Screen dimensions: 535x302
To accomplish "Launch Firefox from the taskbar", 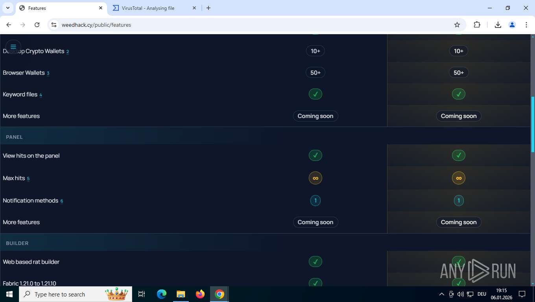I will [x=200, y=294].
